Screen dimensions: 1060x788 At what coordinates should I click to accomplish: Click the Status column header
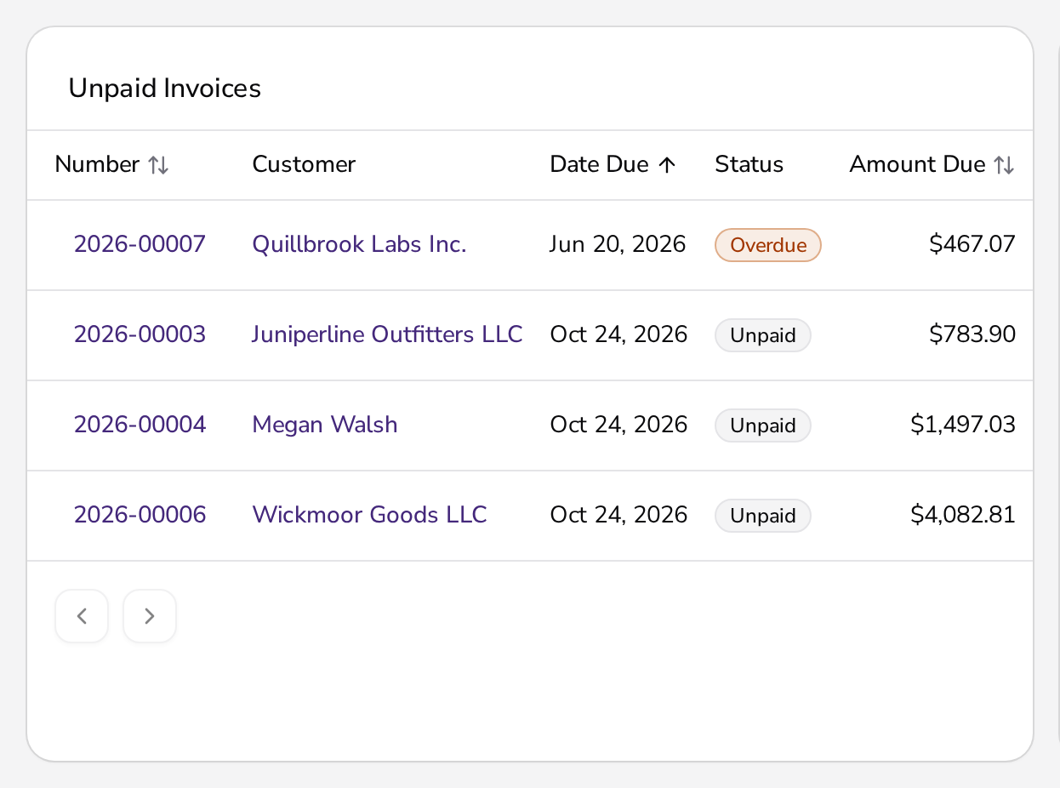pos(749,165)
